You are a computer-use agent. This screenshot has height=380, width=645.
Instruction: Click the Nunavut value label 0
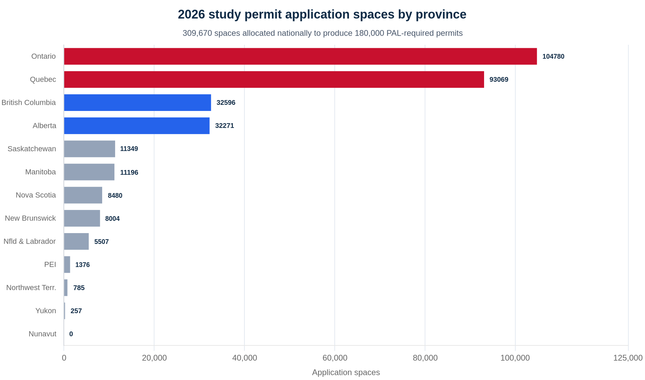click(71, 334)
